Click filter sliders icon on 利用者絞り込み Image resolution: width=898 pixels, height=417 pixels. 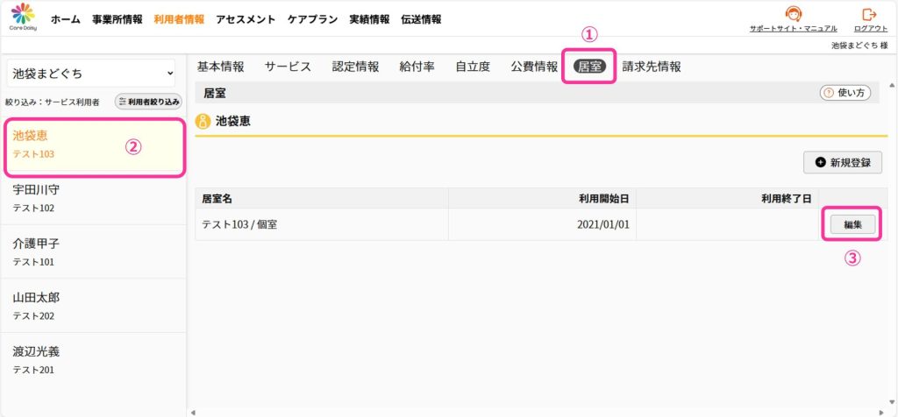[x=122, y=102]
